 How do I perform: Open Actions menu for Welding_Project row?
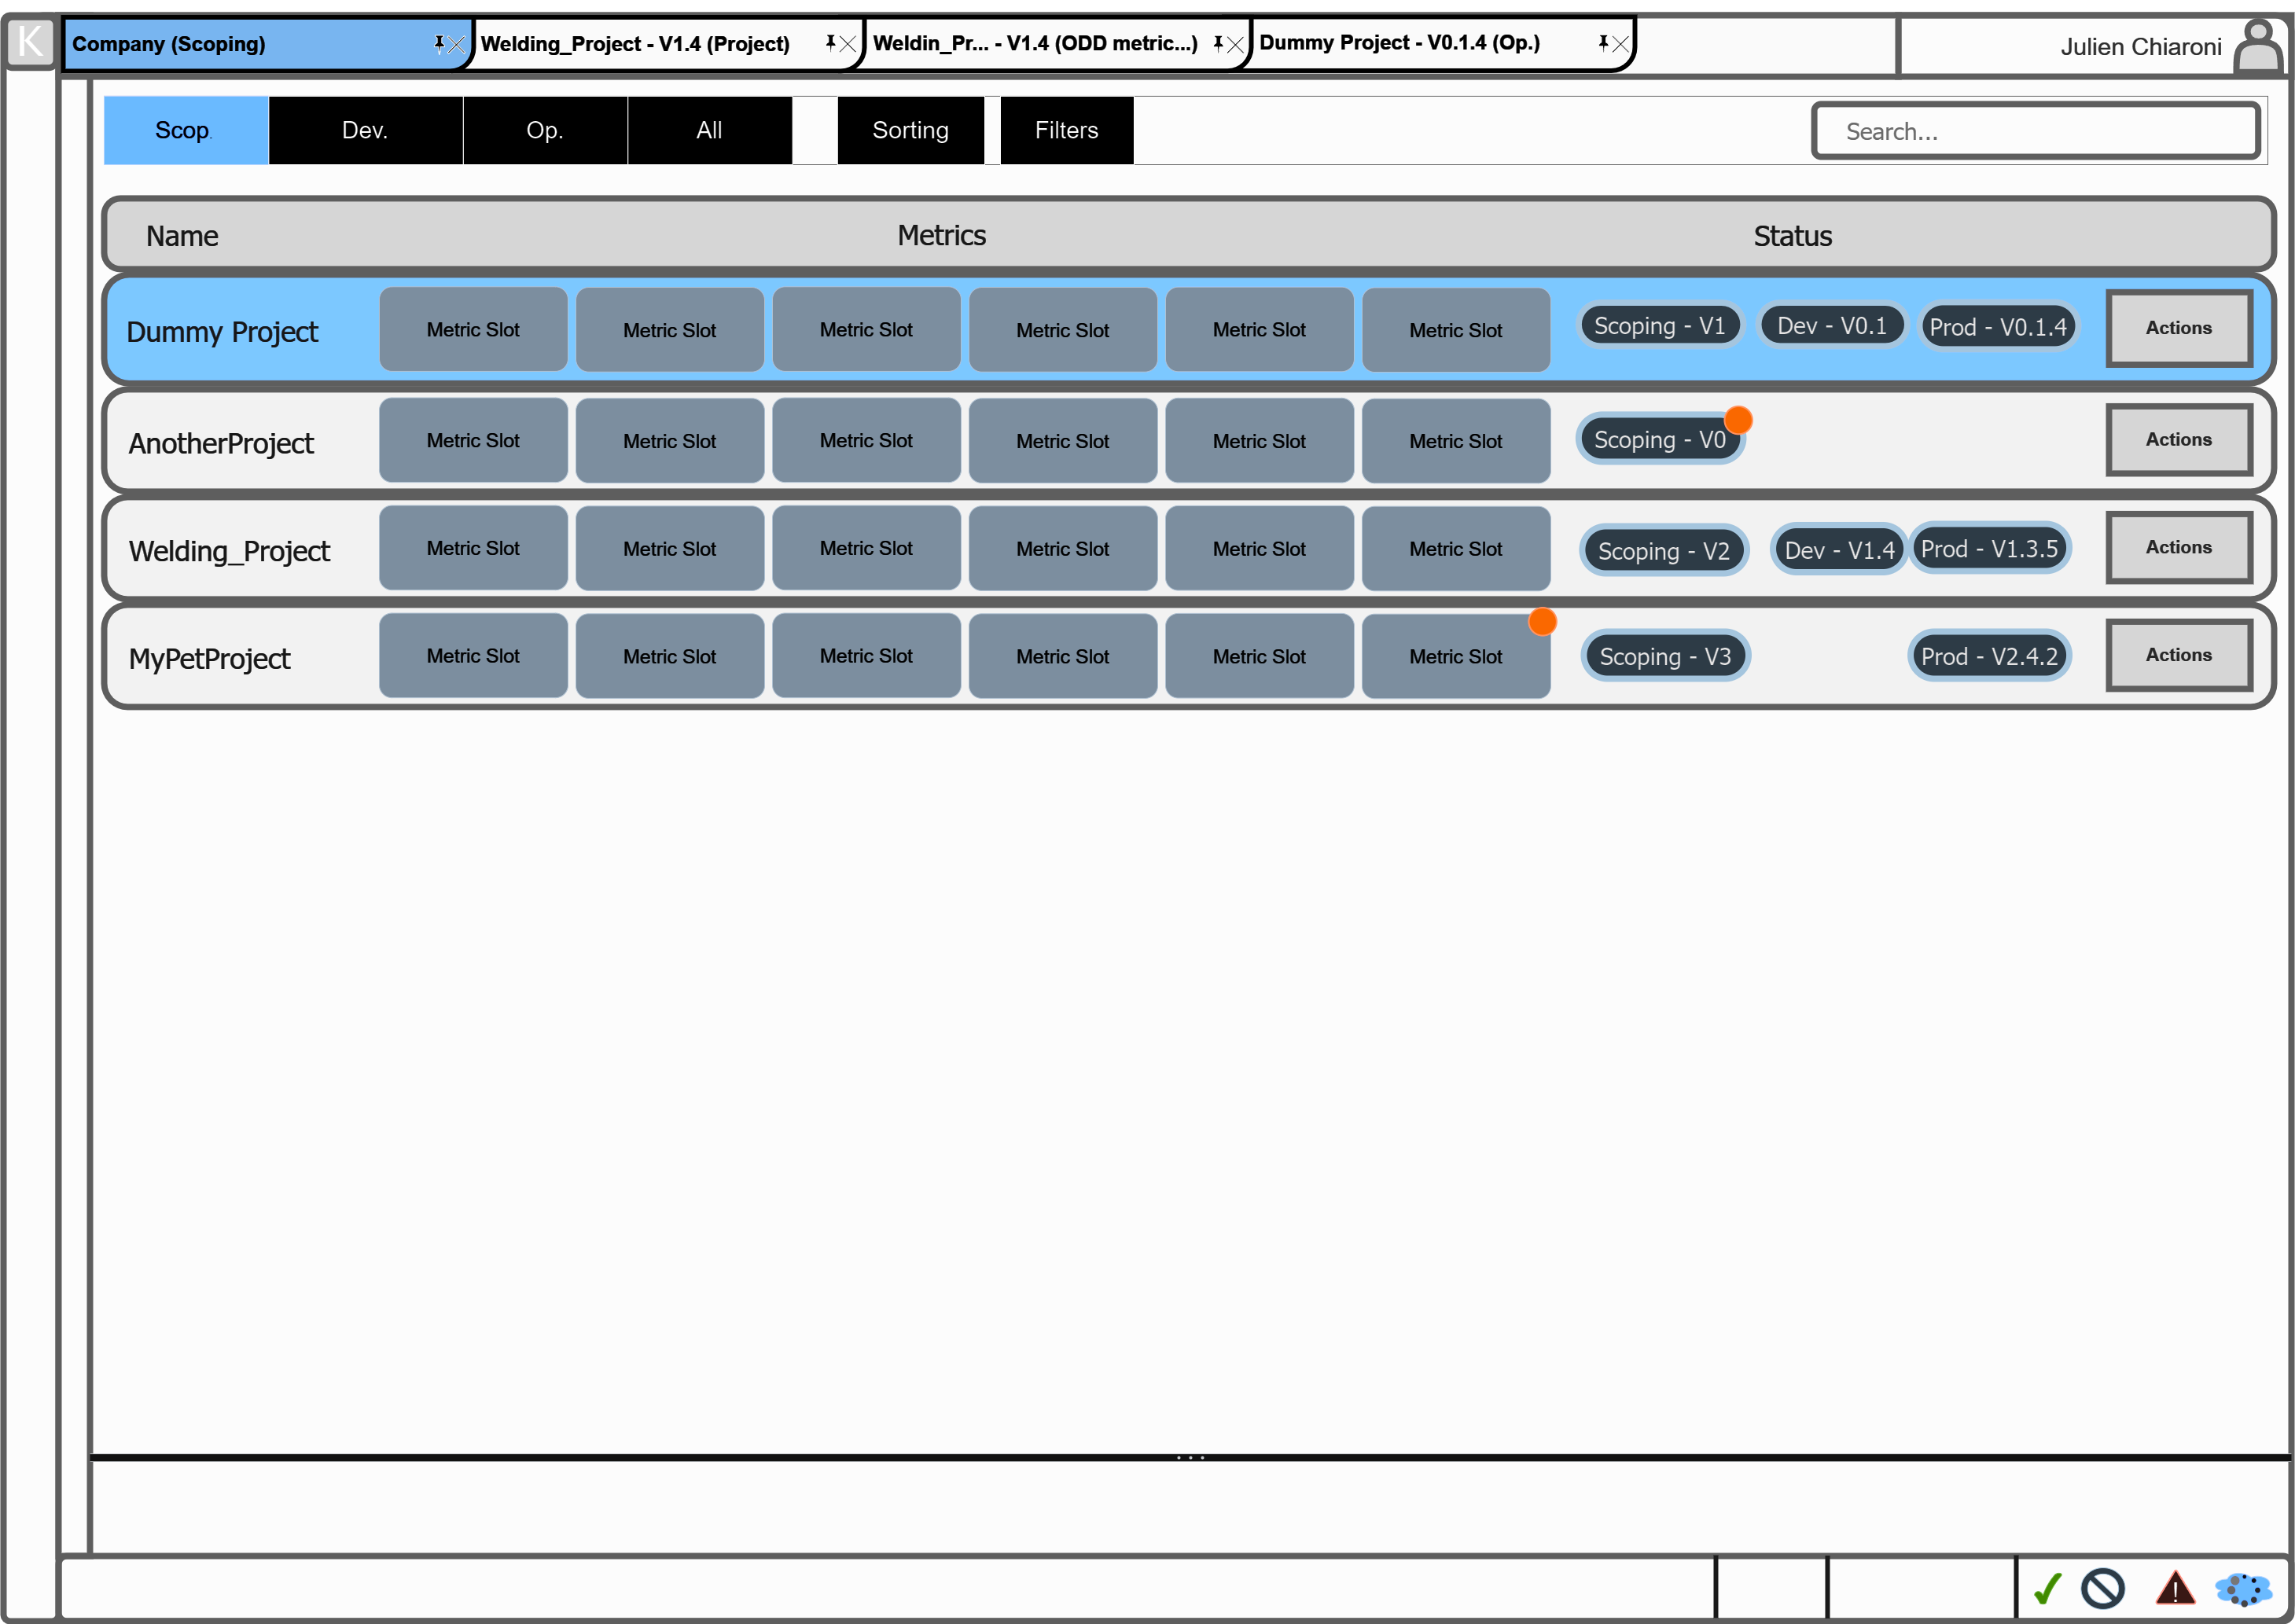pos(2178,547)
